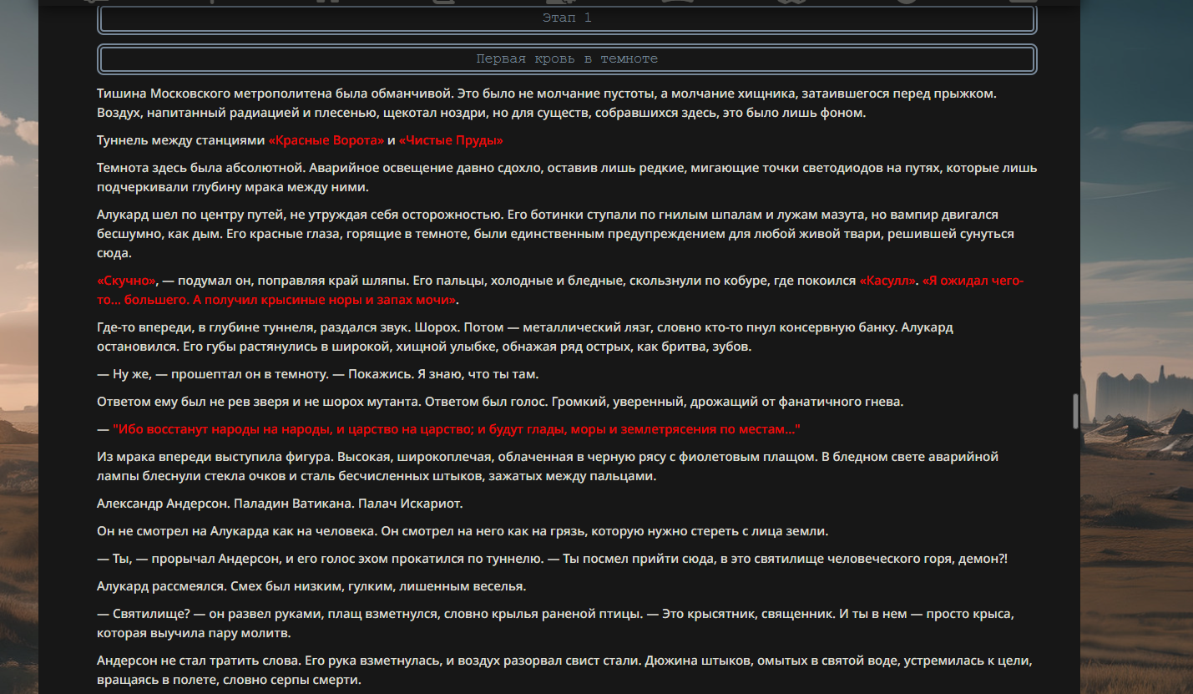Click the line starting "— Ты, — прорычал Андерсон"
The image size is (1193, 694).
[553, 559]
